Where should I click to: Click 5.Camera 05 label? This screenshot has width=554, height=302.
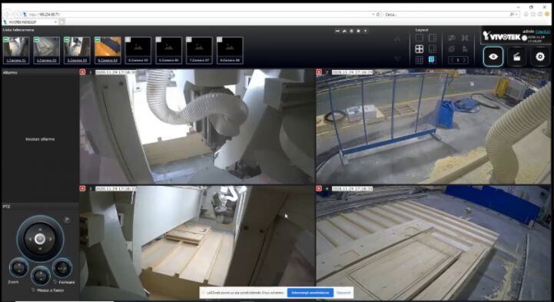[x=138, y=61]
